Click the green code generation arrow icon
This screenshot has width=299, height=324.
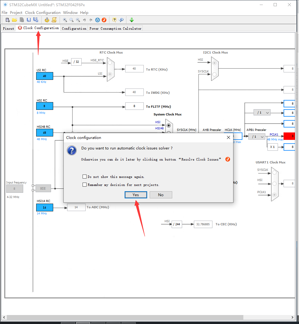[x=132, y=19]
